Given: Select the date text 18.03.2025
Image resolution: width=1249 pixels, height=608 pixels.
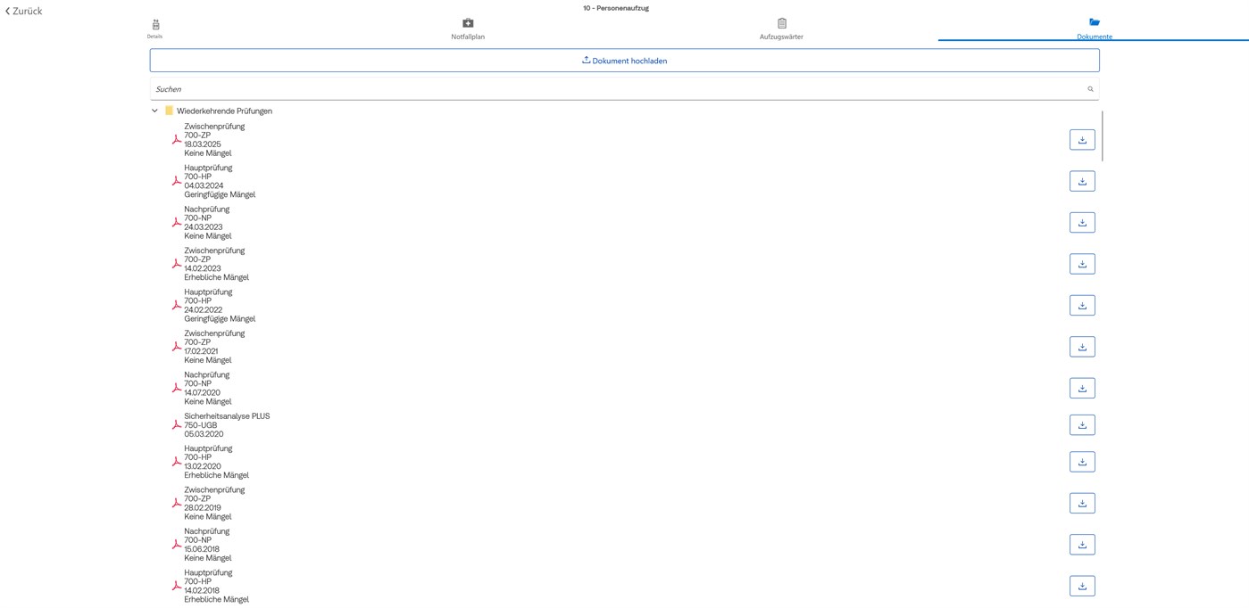Looking at the screenshot, I should click(x=203, y=144).
